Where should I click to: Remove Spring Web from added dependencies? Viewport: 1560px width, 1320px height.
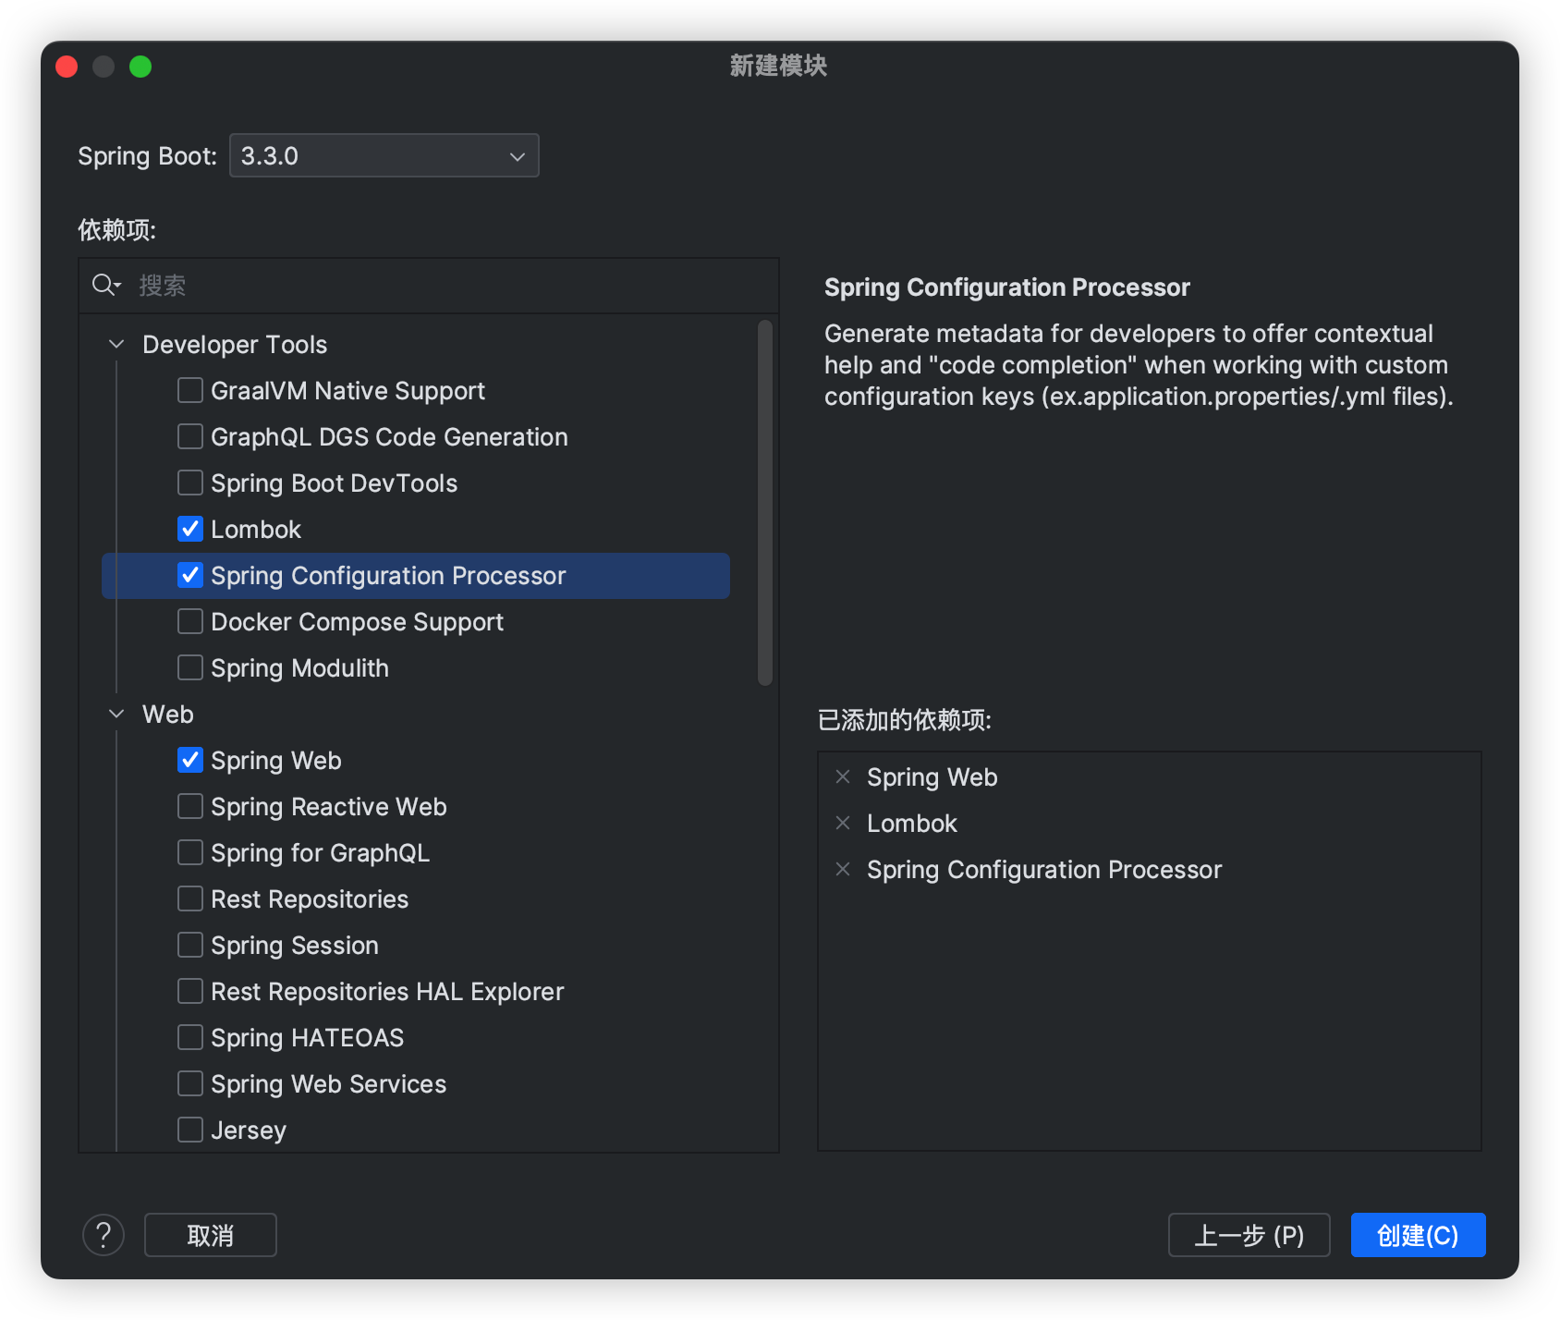(843, 776)
